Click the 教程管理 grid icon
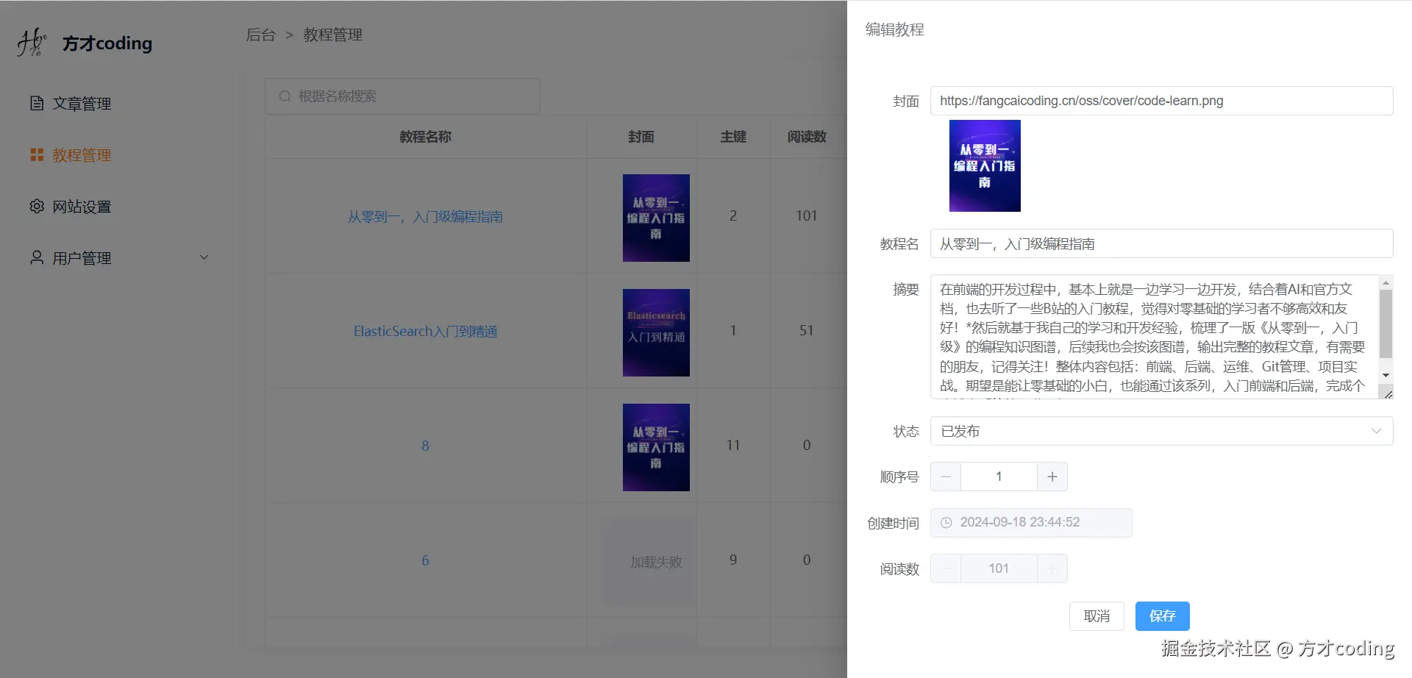The width and height of the screenshot is (1412, 678). 37,154
